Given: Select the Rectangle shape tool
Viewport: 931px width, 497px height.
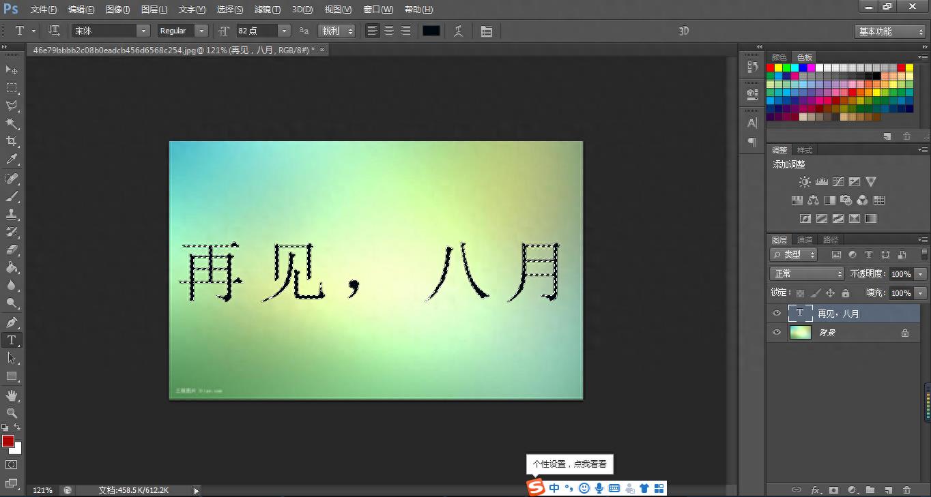Looking at the screenshot, I should pos(12,376).
